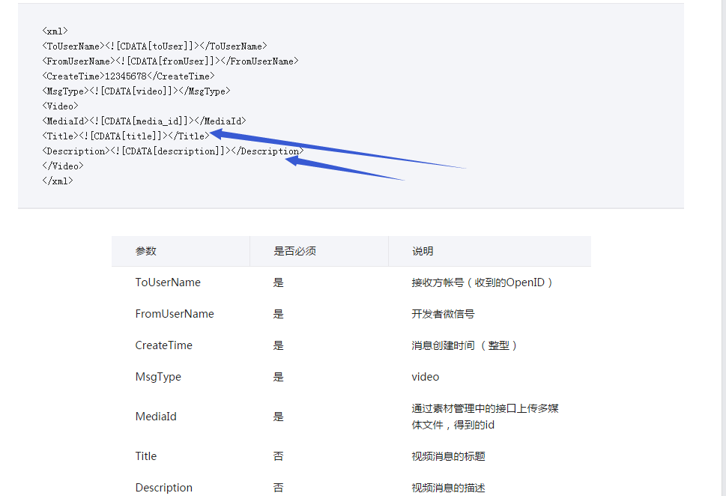The height and width of the screenshot is (496, 726).
Task: Click the 消息创建时间（整型）description
Action: (x=465, y=345)
